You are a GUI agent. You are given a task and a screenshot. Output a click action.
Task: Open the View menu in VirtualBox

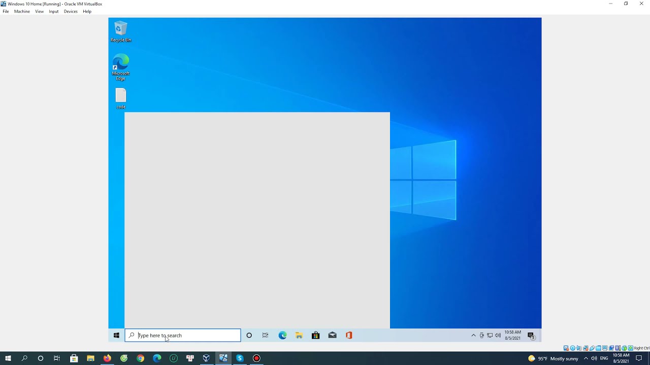pyautogui.click(x=39, y=11)
